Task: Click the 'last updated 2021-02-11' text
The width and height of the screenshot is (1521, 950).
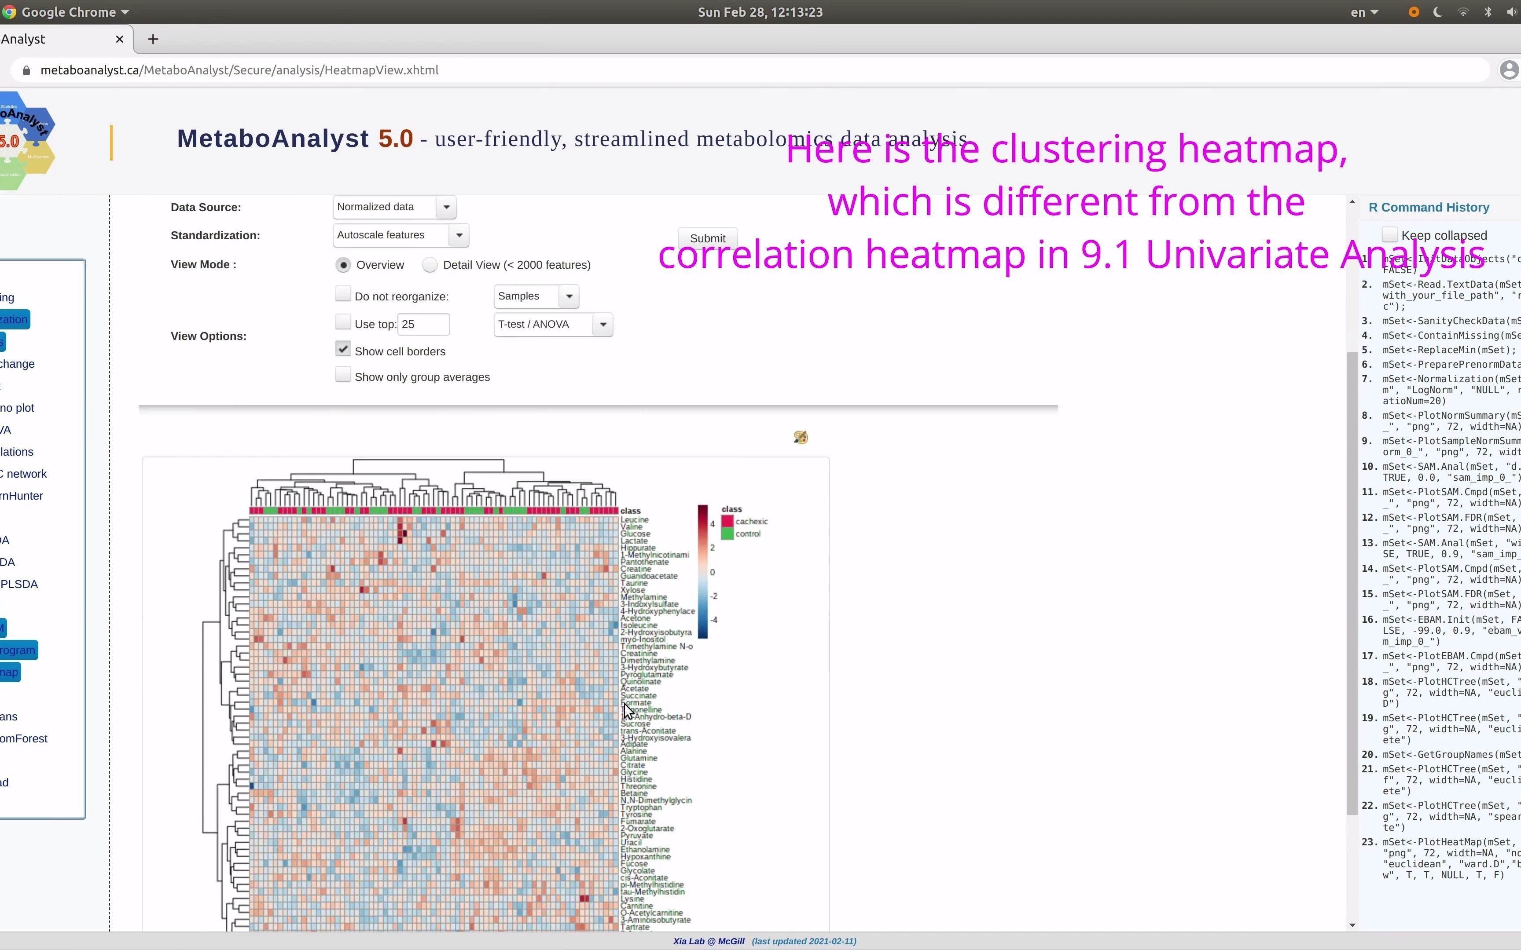Action: pos(804,941)
